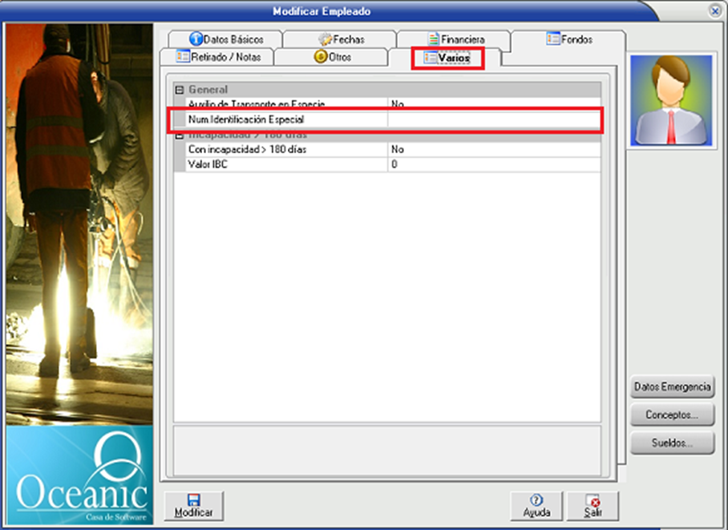Go to Retirado / Notas tab

coord(215,58)
